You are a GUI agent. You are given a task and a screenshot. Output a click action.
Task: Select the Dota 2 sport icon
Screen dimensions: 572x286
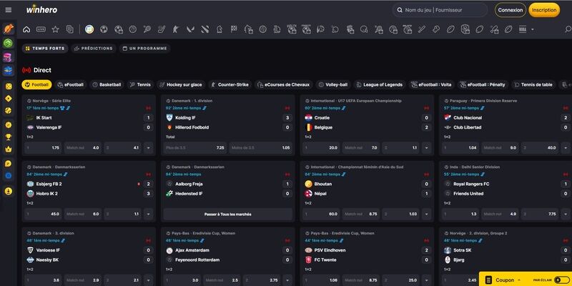[205, 29]
